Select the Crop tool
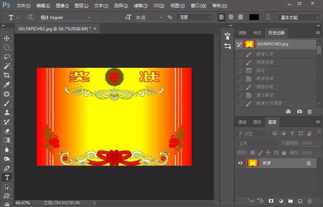Image resolution: width=323 pixels, height=207 pixels. 6,75
